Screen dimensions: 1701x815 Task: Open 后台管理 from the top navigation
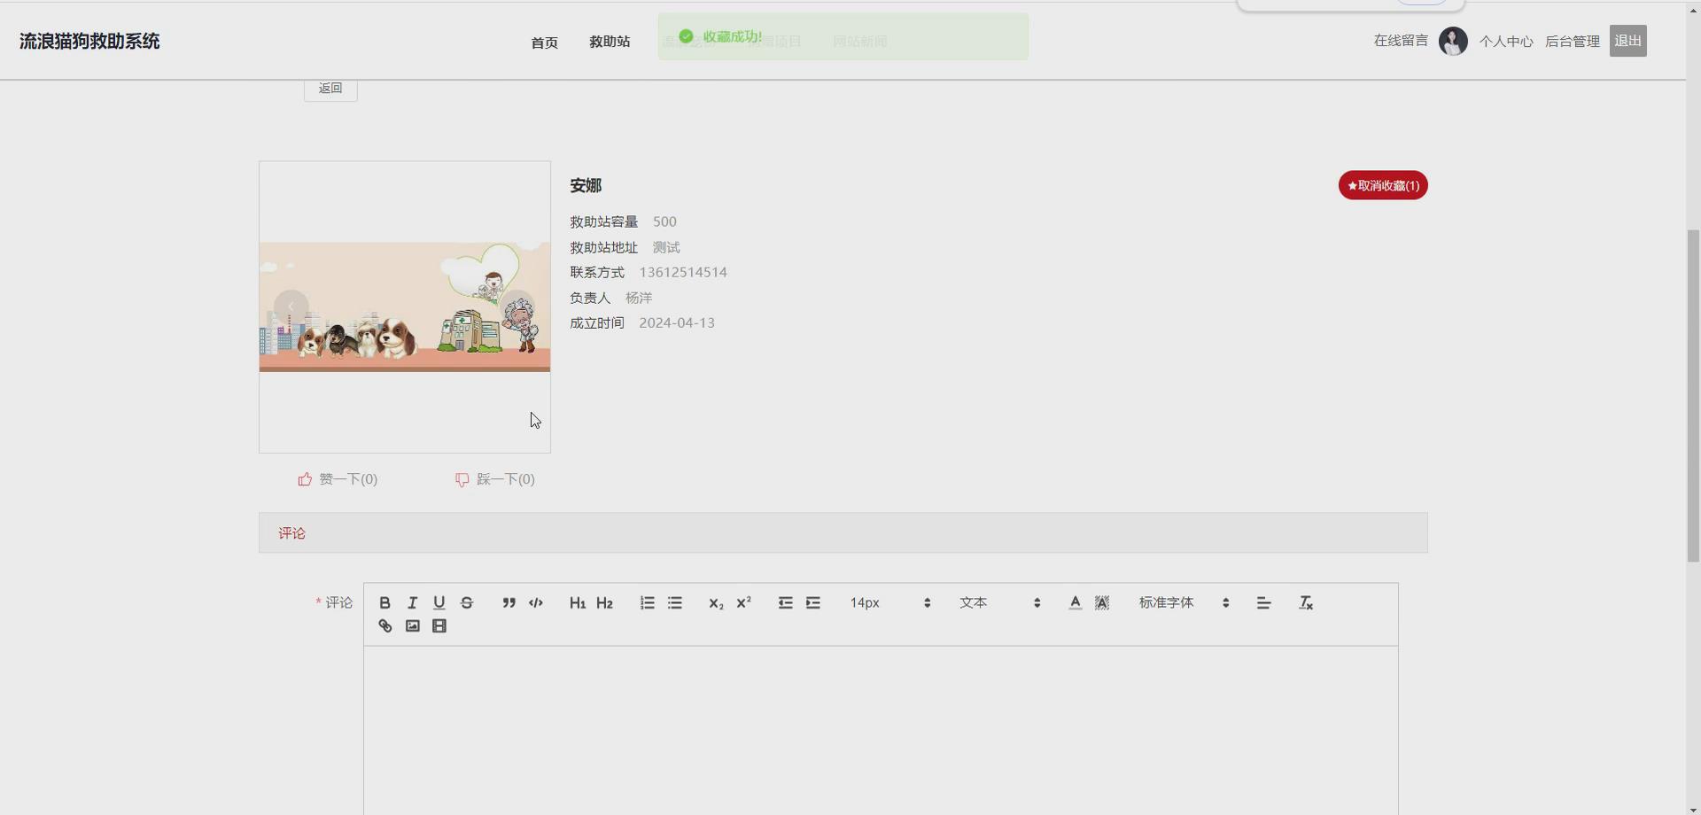(1572, 41)
